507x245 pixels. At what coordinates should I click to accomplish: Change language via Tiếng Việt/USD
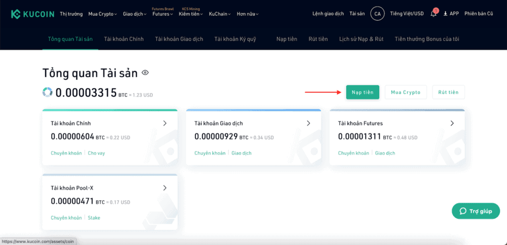point(407,14)
